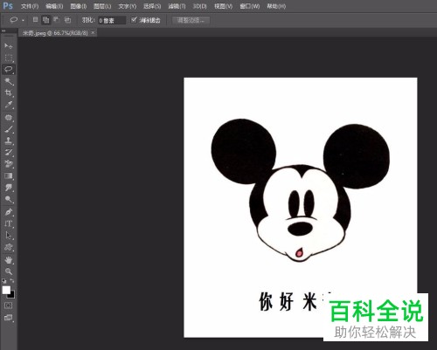Open the Lasso tool preset picker arrow
437x350 pixels.
click(23, 20)
